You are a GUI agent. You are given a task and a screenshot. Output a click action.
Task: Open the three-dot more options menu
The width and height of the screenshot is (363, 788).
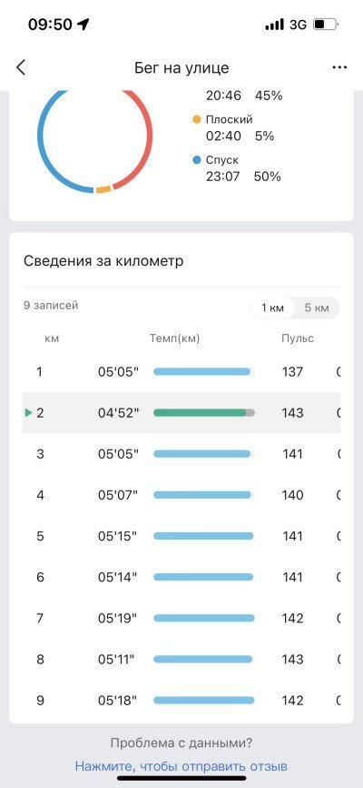339,67
